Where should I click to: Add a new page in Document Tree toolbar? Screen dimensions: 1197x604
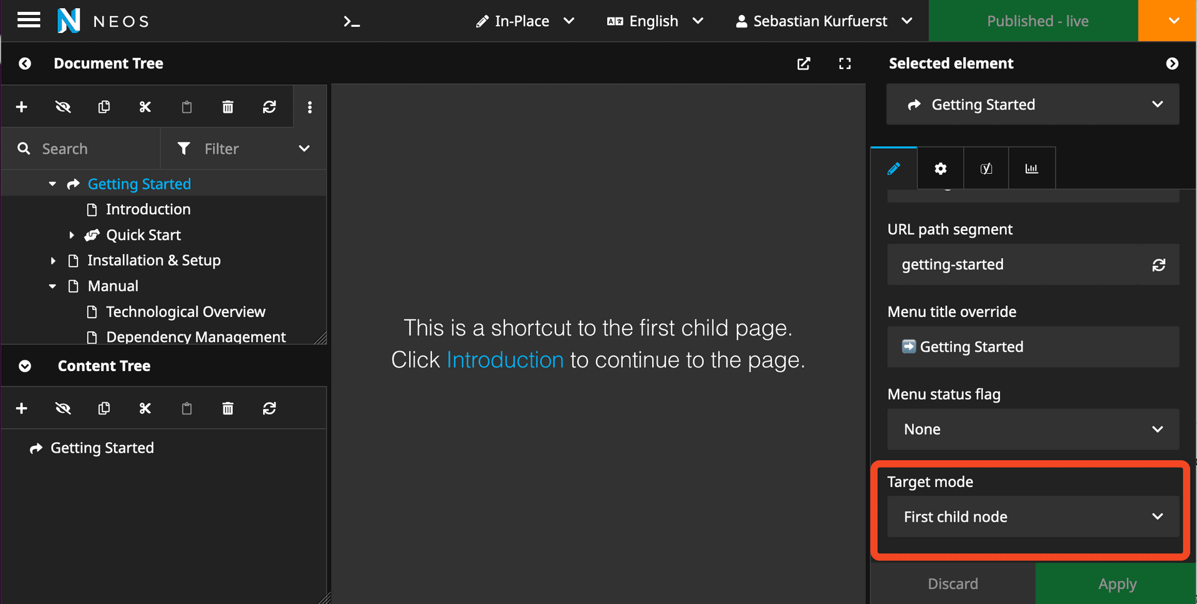(x=22, y=107)
